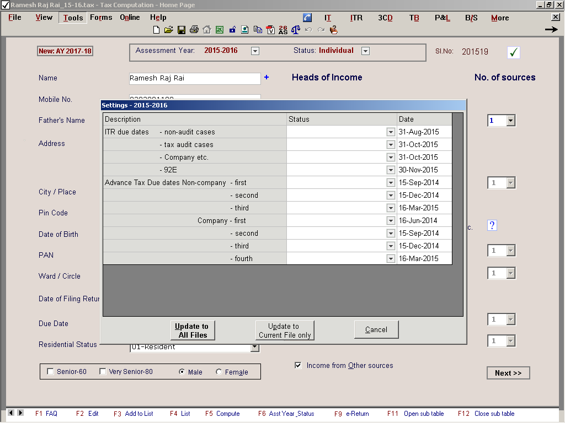The height and width of the screenshot is (423, 565).
Task: Click the Print icon in toolbar
Action: (194, 30)
